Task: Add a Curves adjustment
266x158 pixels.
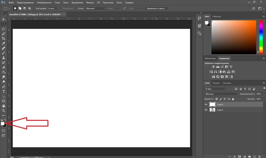Action: (x=222, y=67)
